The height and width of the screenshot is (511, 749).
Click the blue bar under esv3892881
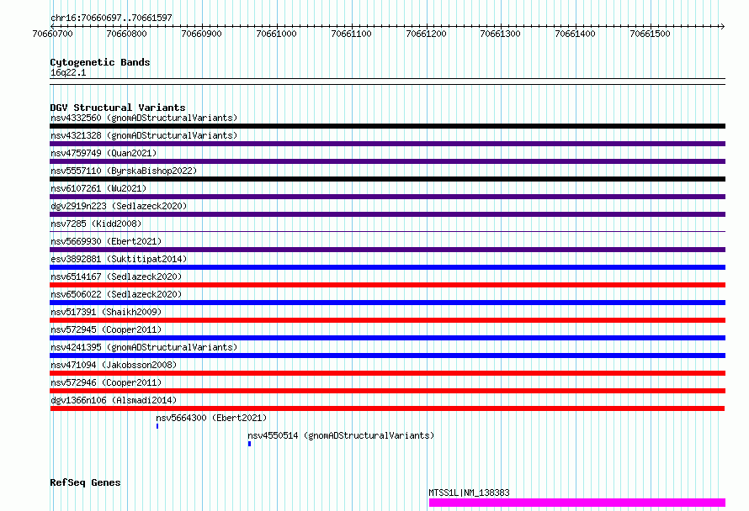coord(387,267)
